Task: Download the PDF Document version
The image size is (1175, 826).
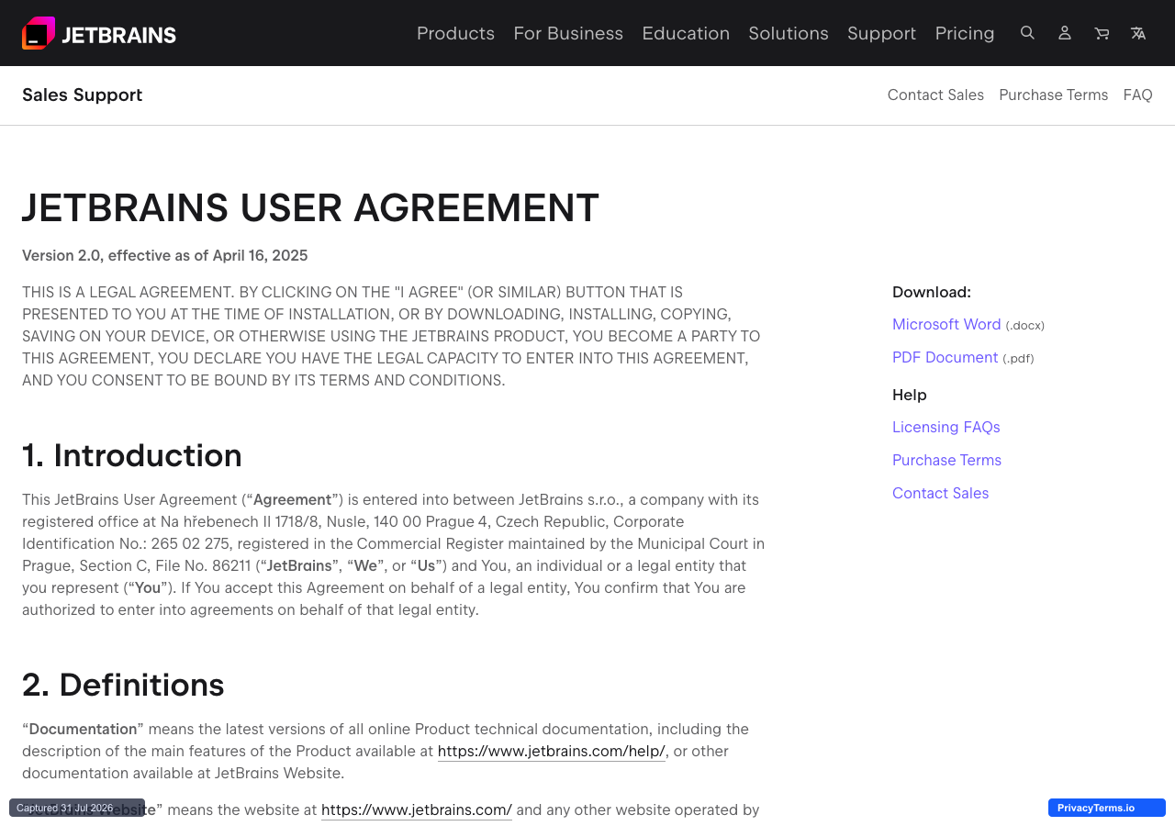Action: click(945, 357)
